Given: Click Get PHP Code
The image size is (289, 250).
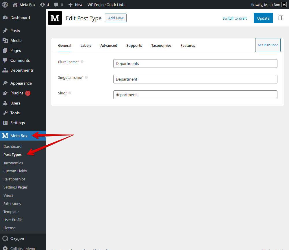Looking at the screenshot, I should (x=268, y=45).
